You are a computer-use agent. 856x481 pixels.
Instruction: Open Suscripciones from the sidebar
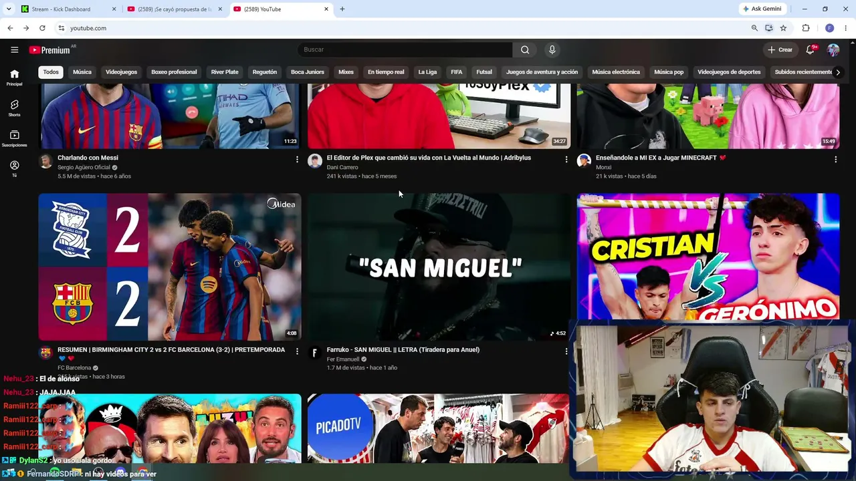click(x=14, y=138)
